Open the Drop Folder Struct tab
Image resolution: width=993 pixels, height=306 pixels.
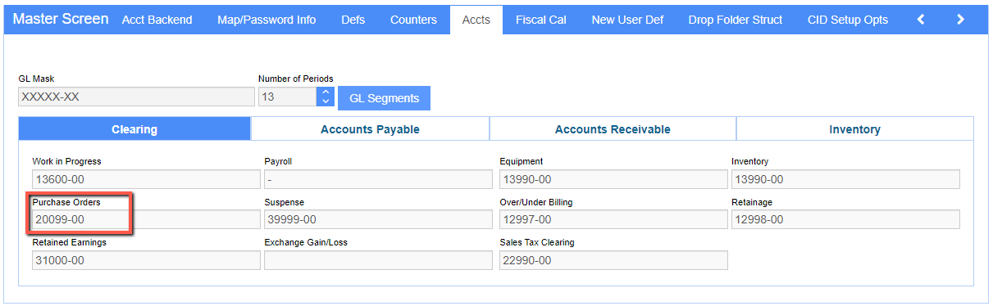[736, 20]
